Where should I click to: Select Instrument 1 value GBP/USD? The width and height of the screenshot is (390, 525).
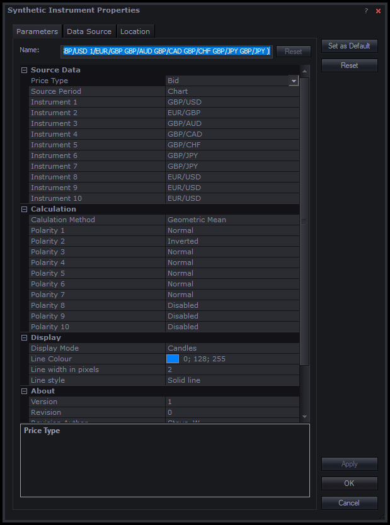tap(232, 102)
